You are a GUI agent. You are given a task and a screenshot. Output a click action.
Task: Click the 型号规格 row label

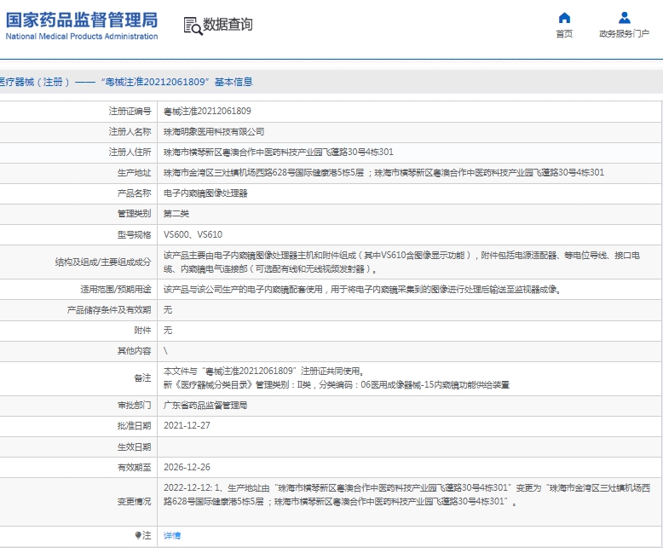(134, 234)
